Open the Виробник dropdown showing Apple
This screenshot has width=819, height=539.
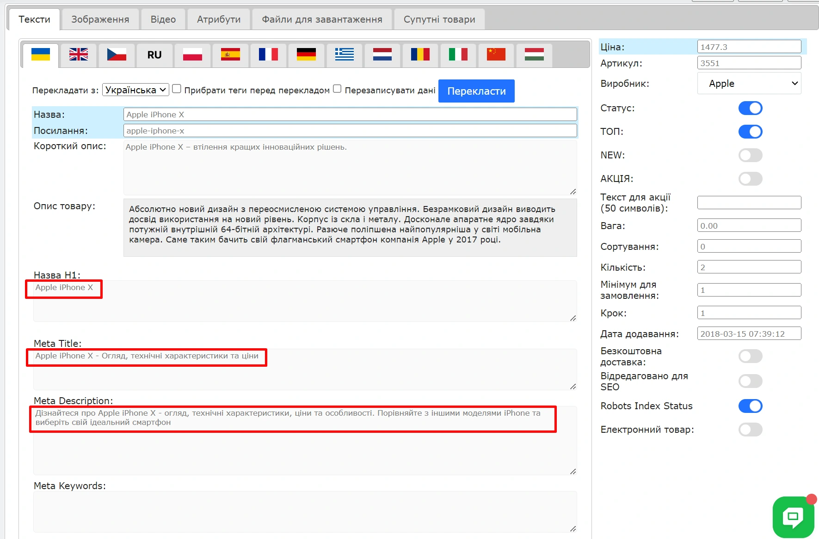point(749,84)
